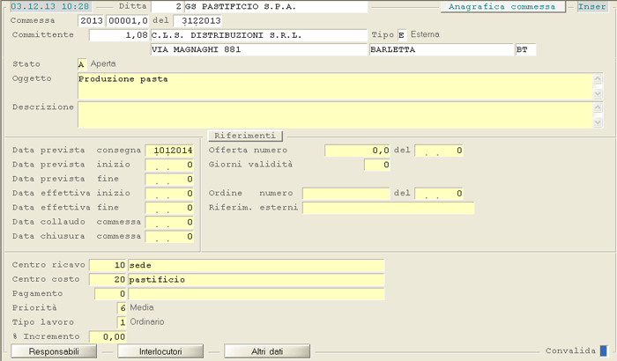Click the BT province field
This screenshot has width=617, height=361.
tap(525, 49)
